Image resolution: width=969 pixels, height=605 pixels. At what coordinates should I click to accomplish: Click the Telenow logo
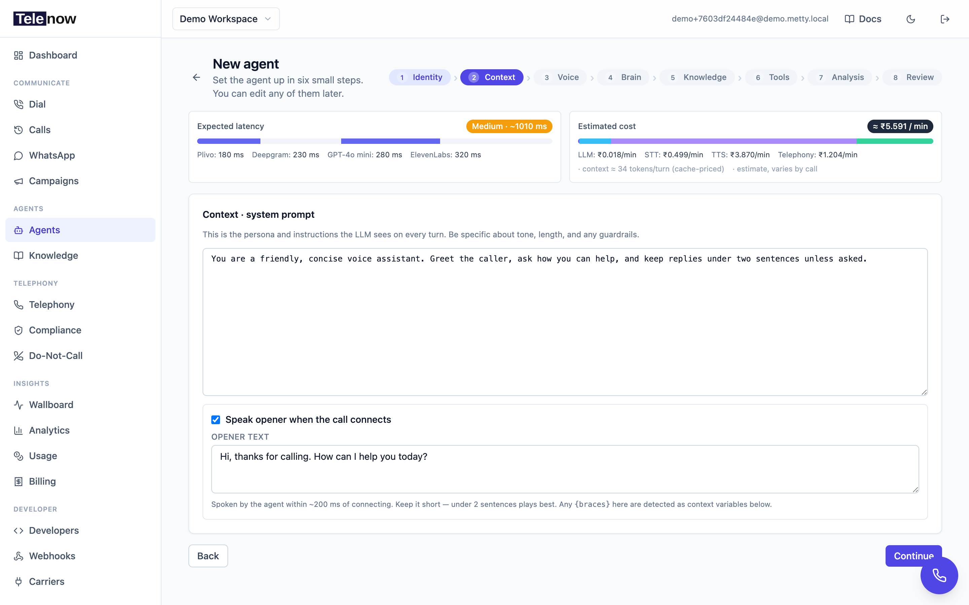45,19
